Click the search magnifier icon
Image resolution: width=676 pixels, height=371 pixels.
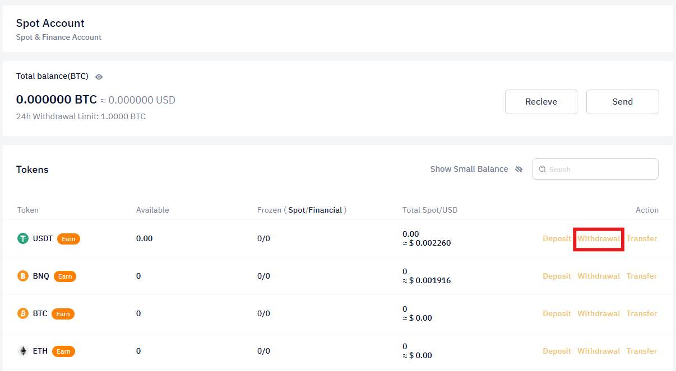542,170
